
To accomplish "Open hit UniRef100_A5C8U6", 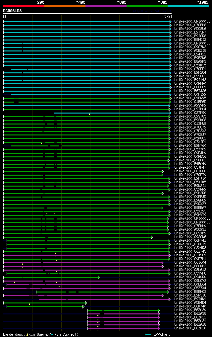I will click(190, 29).
